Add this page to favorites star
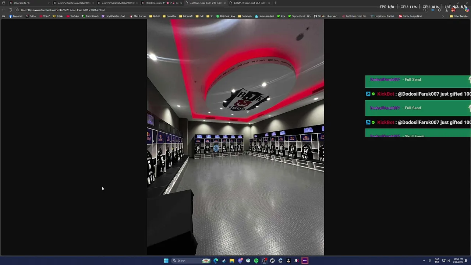Viewport: 471px width, 265px height. pos(425,10)
